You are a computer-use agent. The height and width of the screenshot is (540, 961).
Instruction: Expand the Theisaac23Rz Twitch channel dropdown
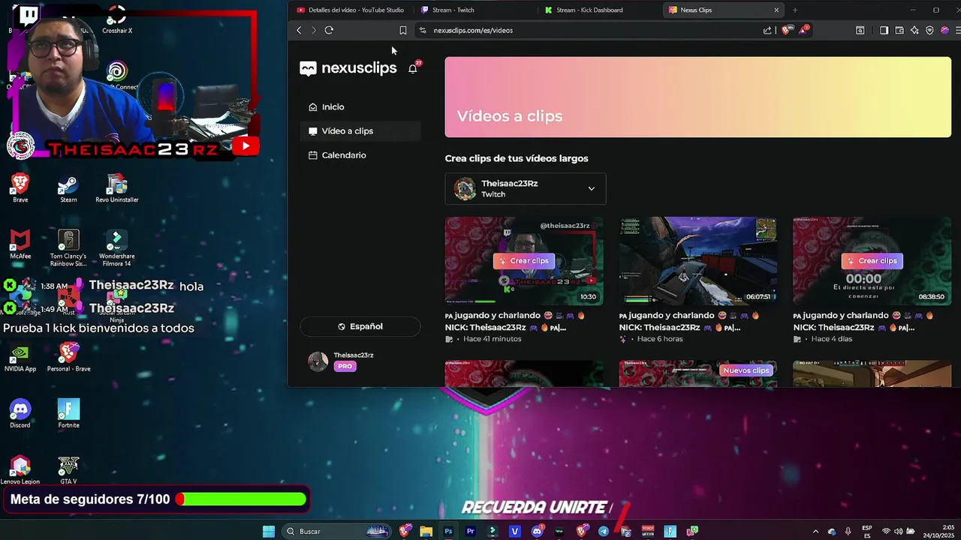coord(526,189)
